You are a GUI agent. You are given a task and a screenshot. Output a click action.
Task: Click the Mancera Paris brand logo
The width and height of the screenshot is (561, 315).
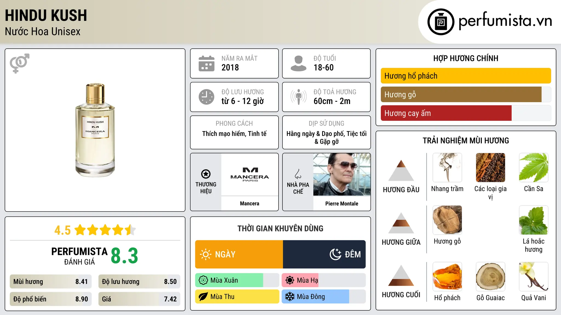coord(250,174)
